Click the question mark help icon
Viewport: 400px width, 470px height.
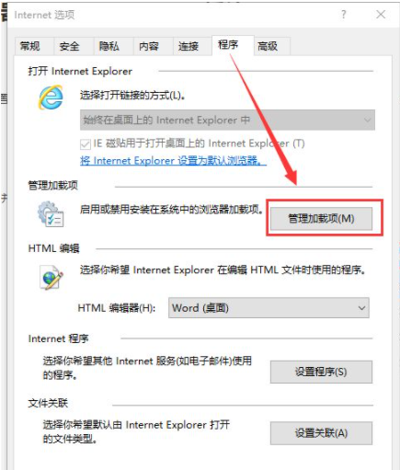click(344, 15)
